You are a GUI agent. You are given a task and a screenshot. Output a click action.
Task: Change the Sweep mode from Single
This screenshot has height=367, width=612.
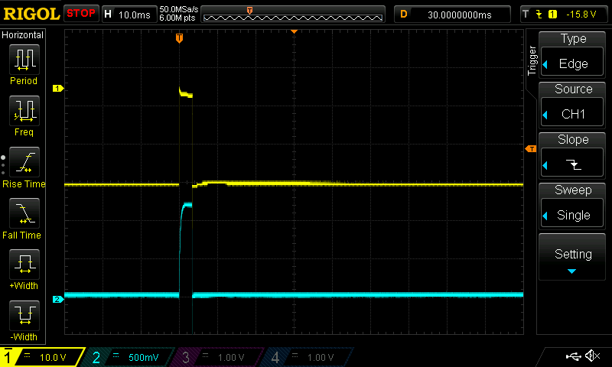click(x=574, y=206)
